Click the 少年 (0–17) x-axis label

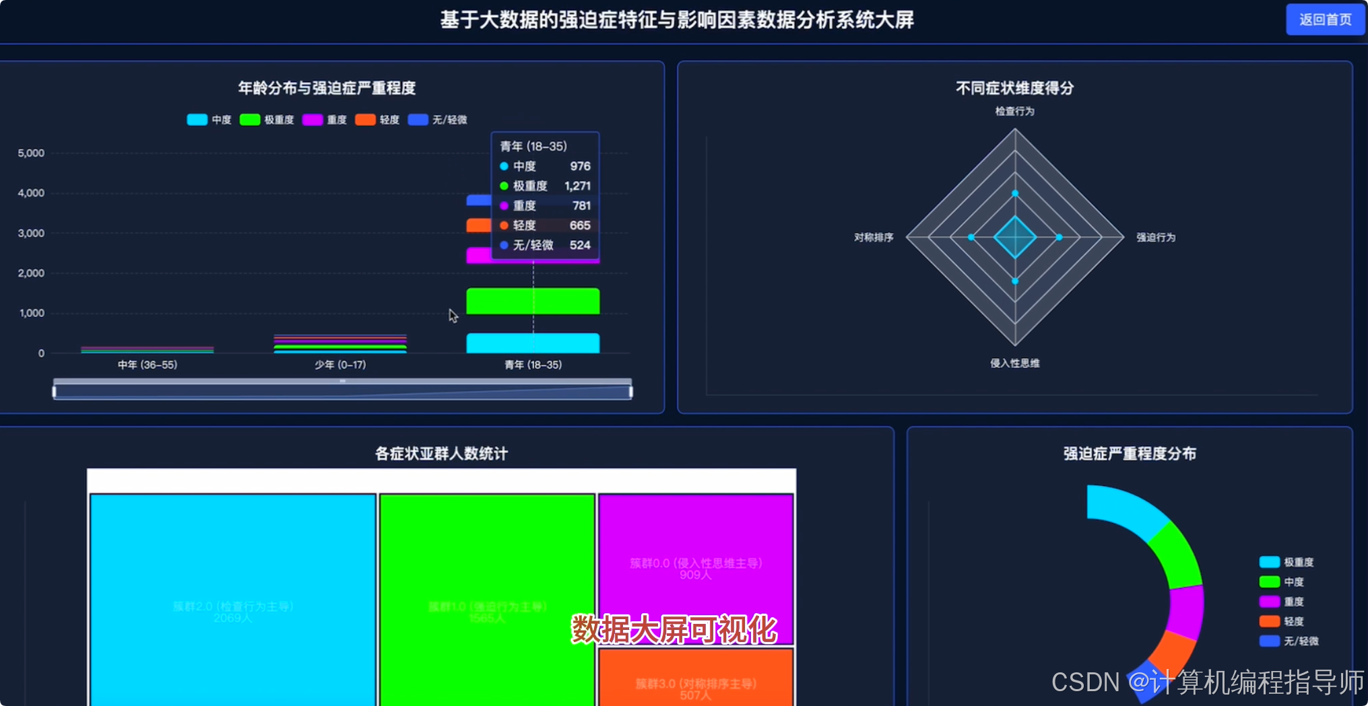tap(340, 365)
